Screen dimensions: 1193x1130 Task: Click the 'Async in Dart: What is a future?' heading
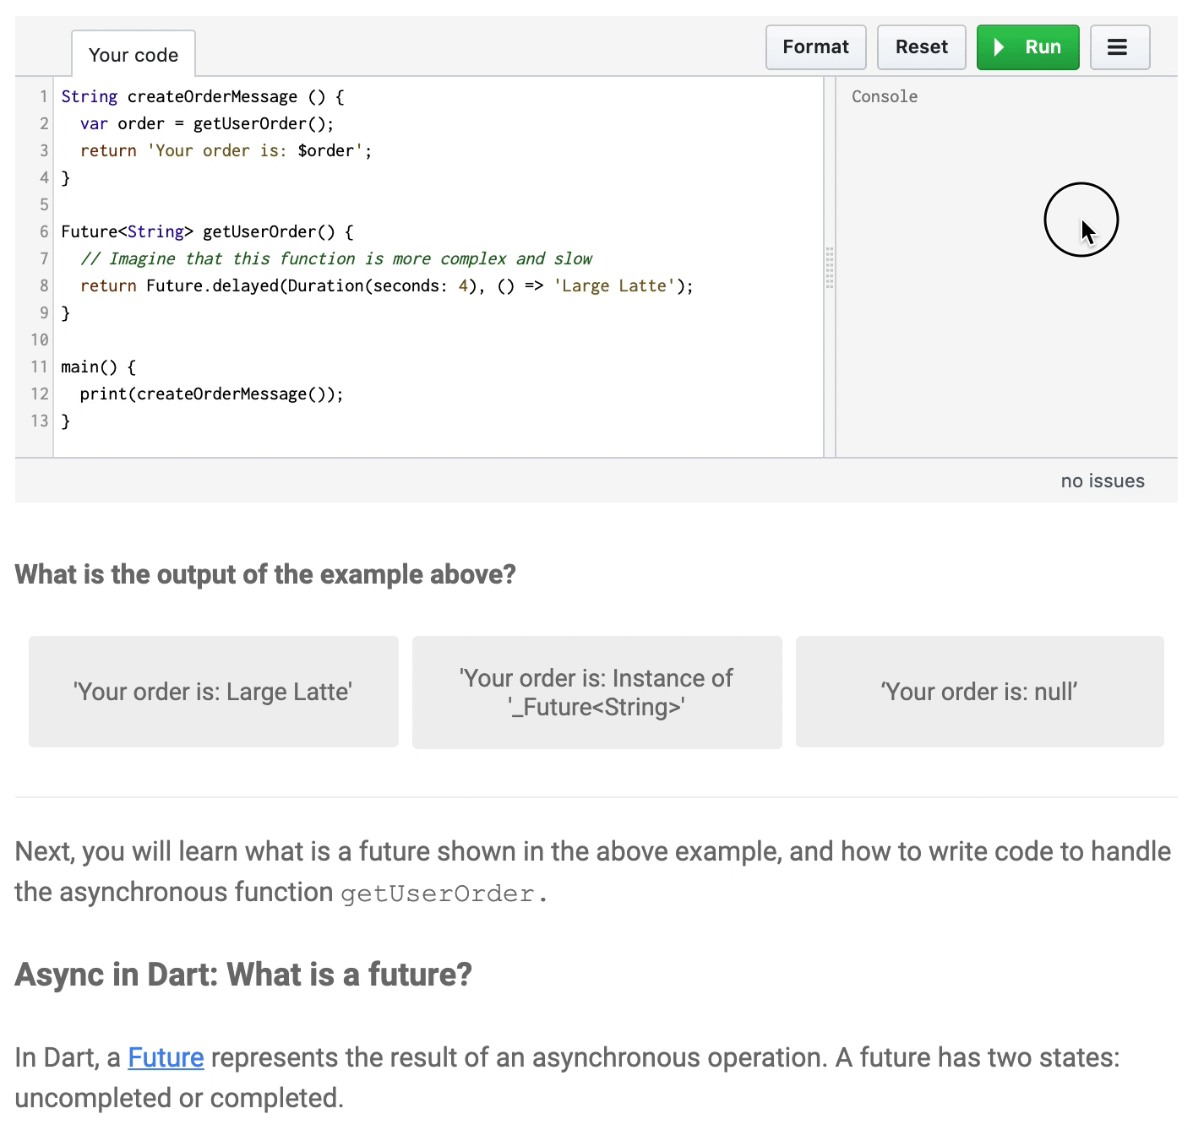click(x=243, y=975)
